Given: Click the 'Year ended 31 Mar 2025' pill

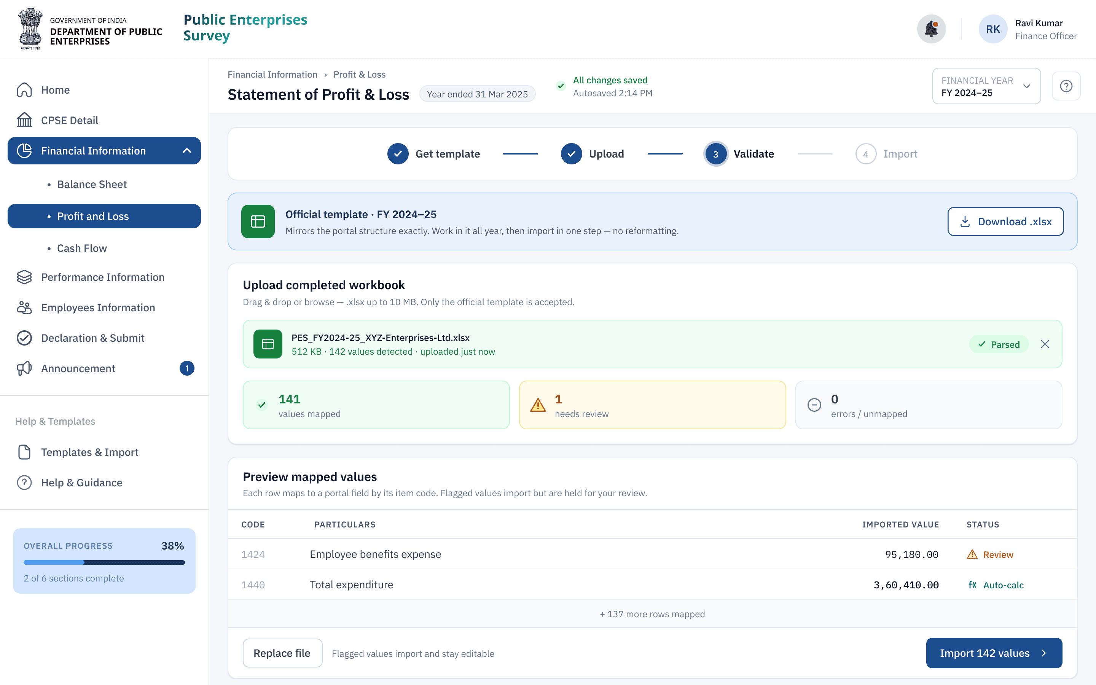Looking at the screenshot, I should tap(477, 94).
